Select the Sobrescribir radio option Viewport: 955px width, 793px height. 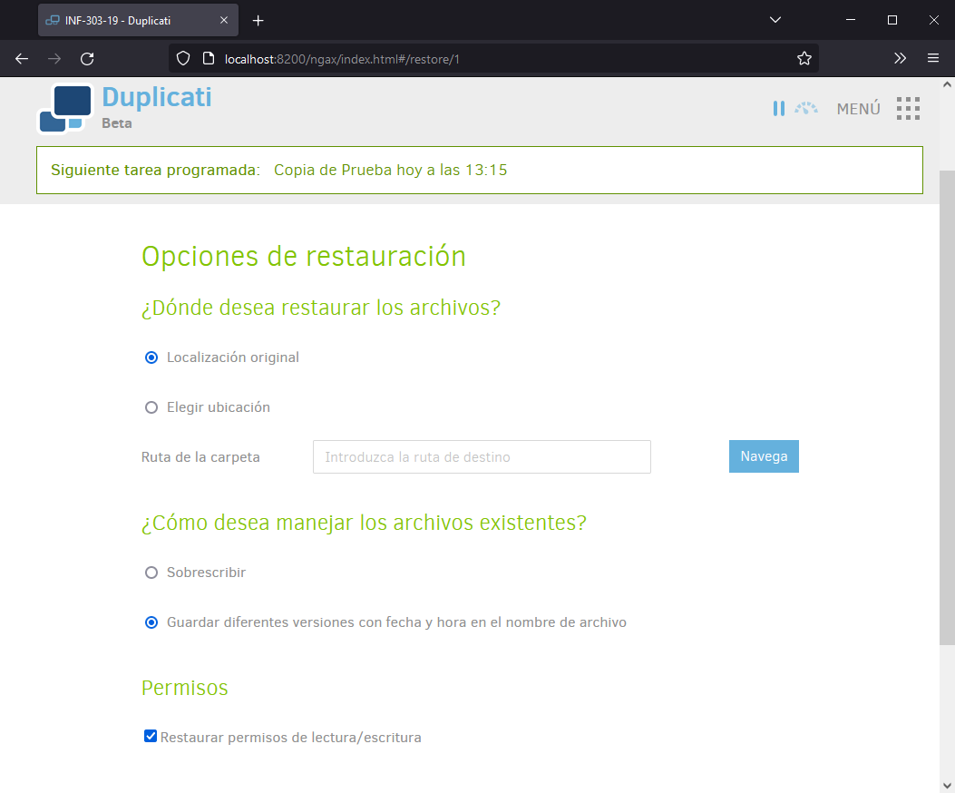coord(151,573)
